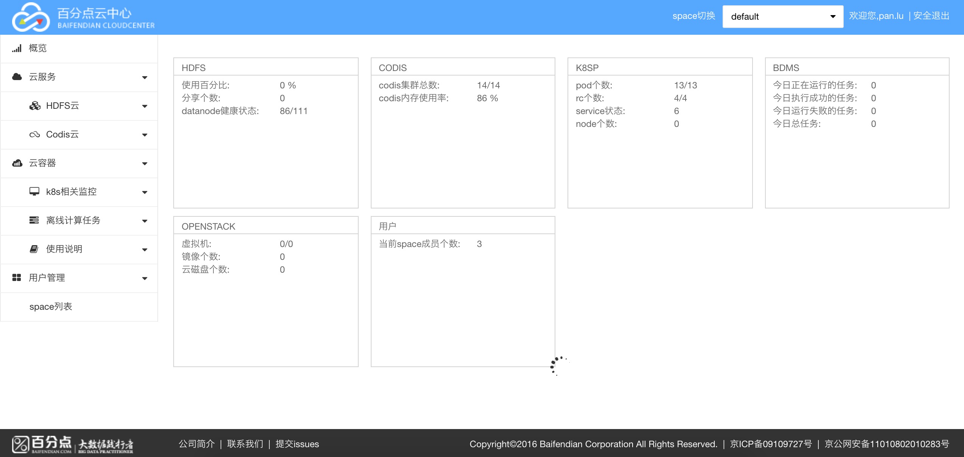Click the cubes icon beside HDFS云

(x=35, y=106)
